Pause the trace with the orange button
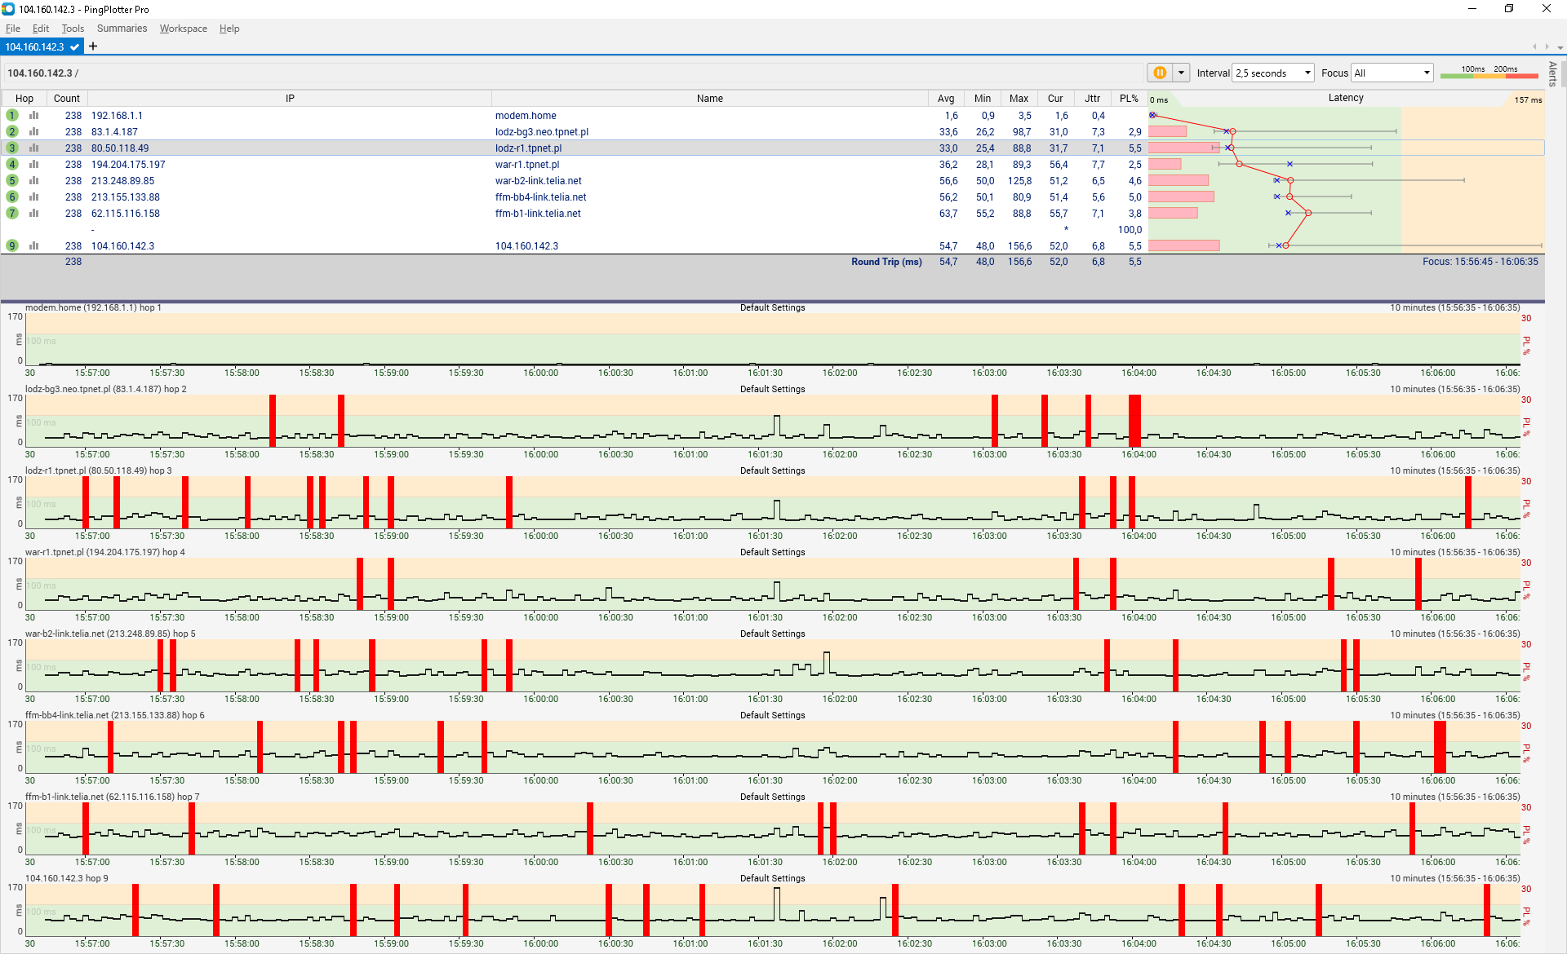 point(1159,73)
